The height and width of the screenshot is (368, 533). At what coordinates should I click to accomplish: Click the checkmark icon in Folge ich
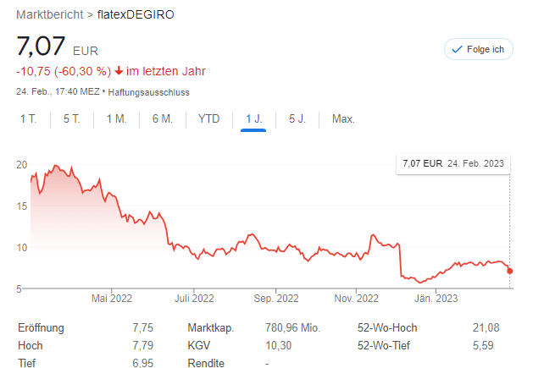458,50
